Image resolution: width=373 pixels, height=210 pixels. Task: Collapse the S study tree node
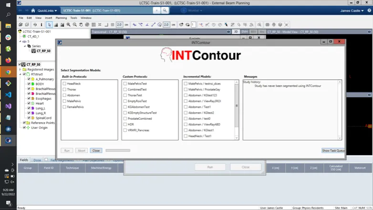[20, 41]
